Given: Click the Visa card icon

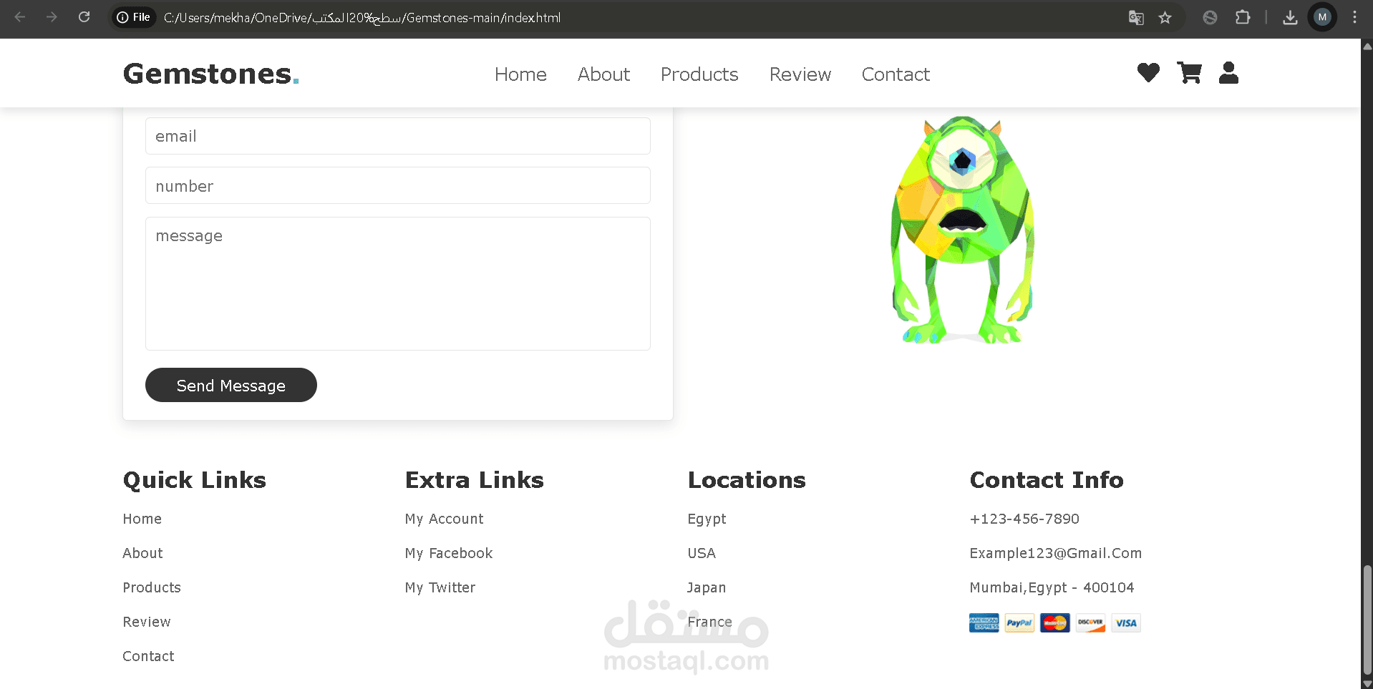Looking at the screenshot, I should (1126, 622).
